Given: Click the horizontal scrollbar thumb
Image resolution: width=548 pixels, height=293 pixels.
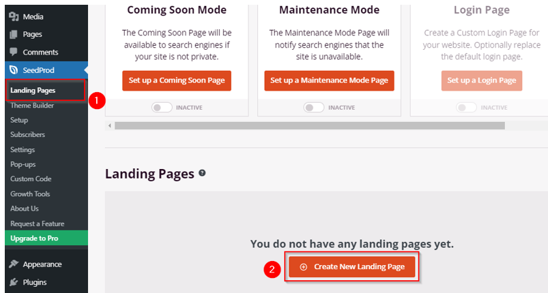Looking at the screenshot, I should 310,125.
